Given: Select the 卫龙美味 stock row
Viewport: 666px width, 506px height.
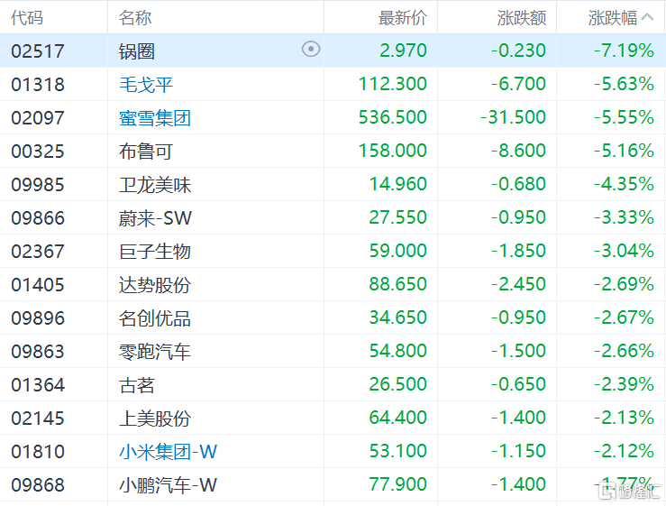Looking at the screenshot, I should 333,184.
